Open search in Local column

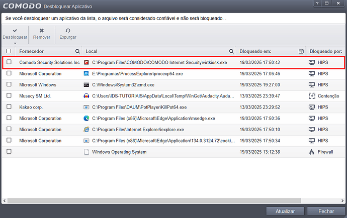point(231,51)
